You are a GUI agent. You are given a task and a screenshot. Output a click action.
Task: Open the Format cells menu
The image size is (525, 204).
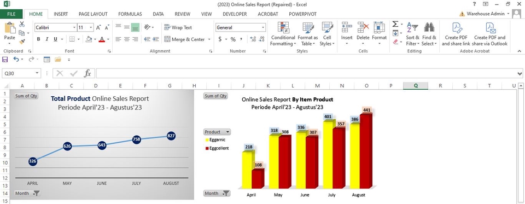380,34
